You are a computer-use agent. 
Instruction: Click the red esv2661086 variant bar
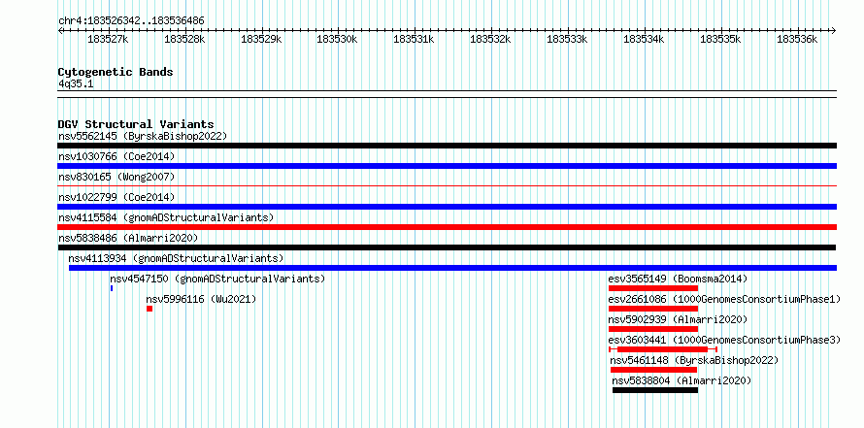pos(653,309)
